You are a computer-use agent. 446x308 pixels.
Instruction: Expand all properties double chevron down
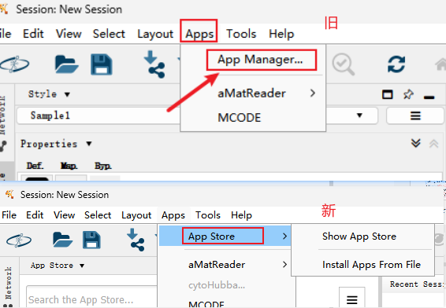(416, 143)
